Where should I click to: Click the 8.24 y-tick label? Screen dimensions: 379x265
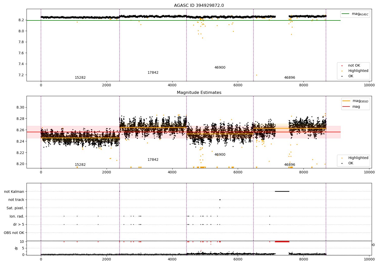(20, 141)
